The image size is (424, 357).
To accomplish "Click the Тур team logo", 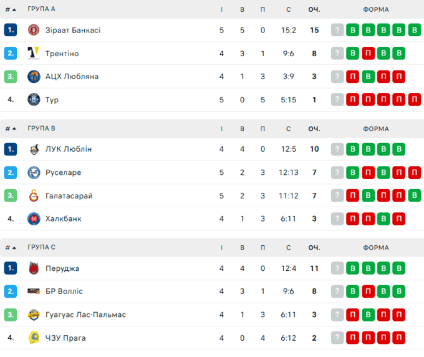I will [x=34, y=99].
